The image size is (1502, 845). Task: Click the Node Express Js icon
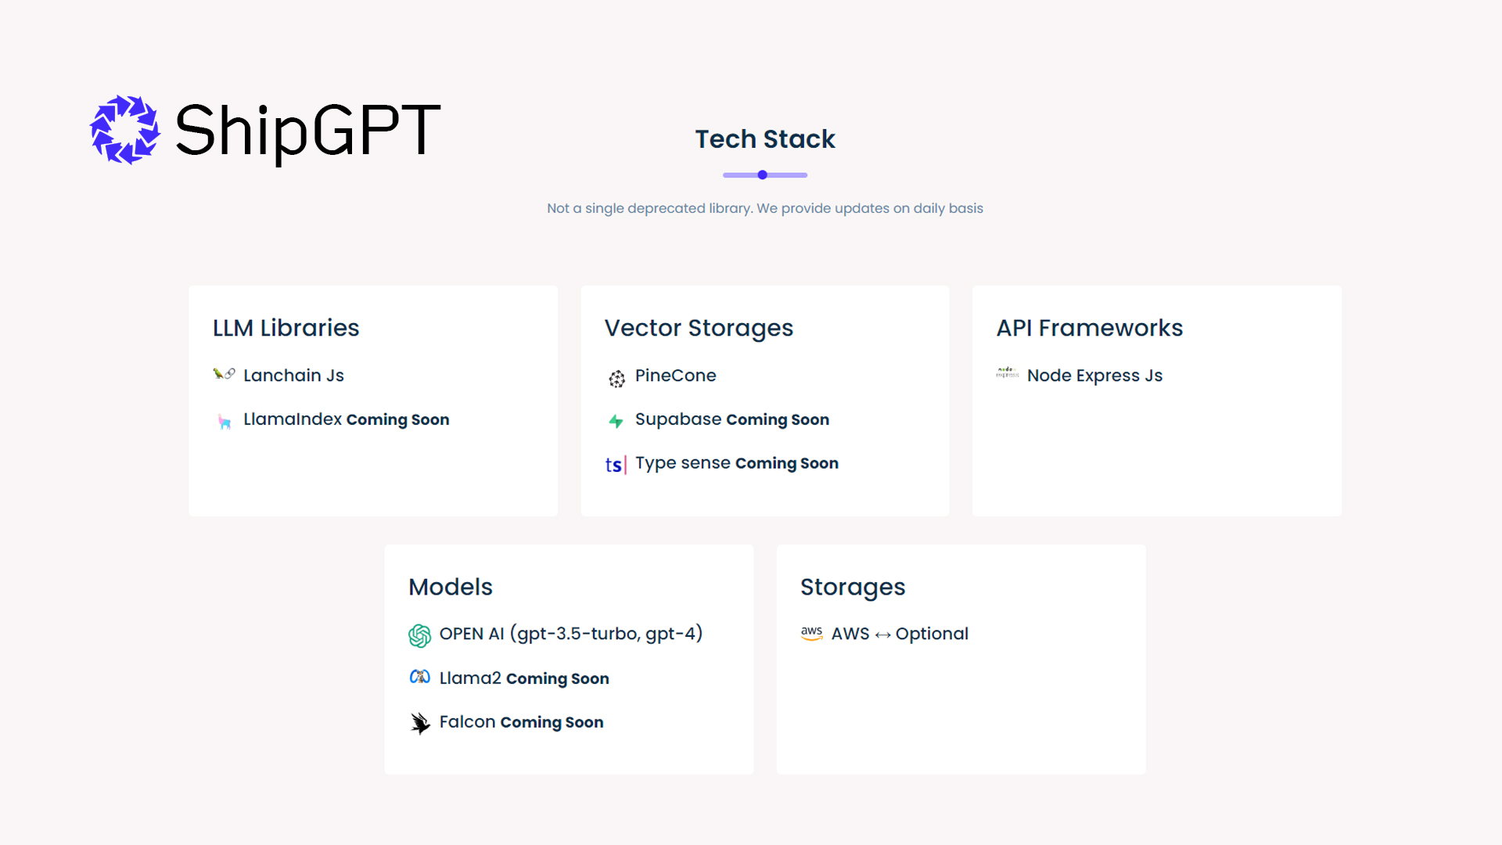[1007, 374]
